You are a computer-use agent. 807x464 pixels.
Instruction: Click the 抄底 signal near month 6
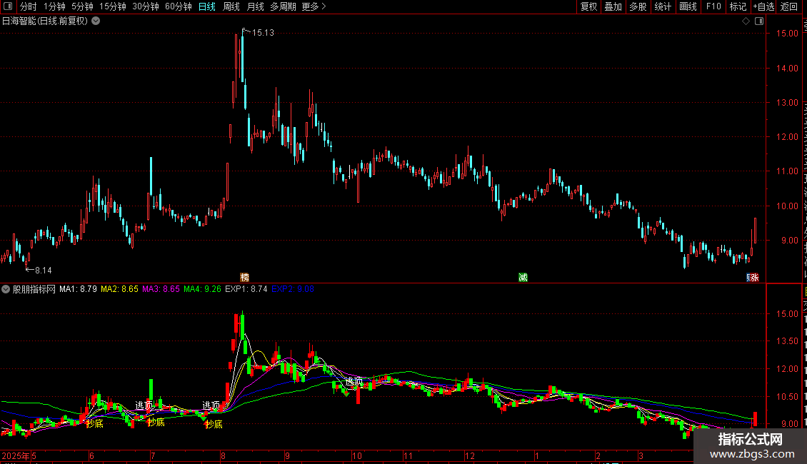[95, 424]
